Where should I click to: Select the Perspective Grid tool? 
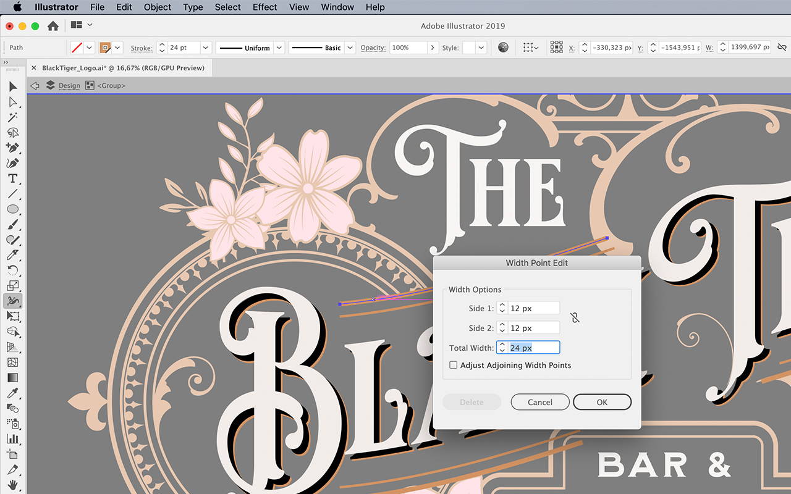click(12, 347)
